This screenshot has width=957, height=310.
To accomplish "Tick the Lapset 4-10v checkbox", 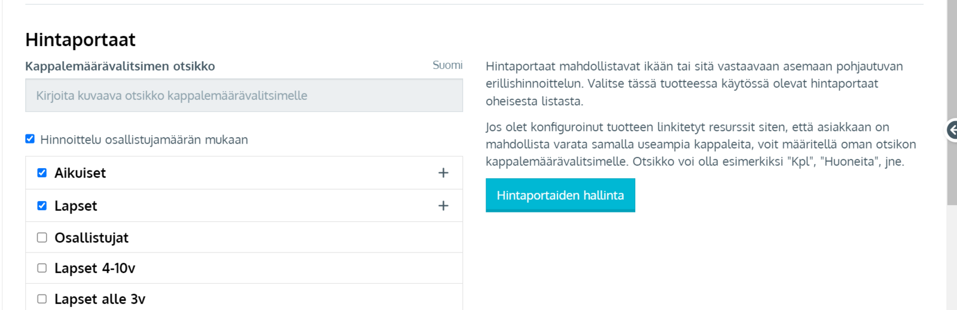I will coord(42,268).
